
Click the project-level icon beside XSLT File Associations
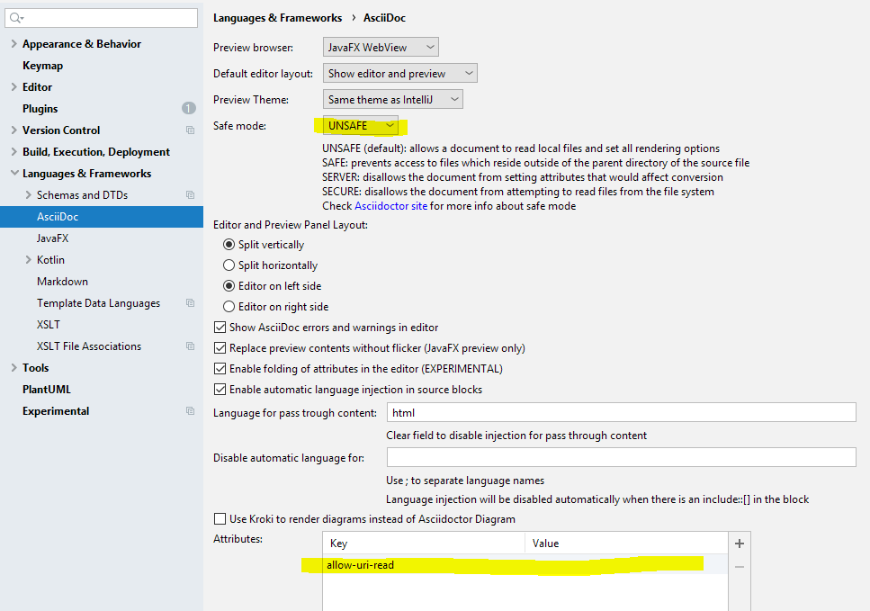tap(191, 346)
